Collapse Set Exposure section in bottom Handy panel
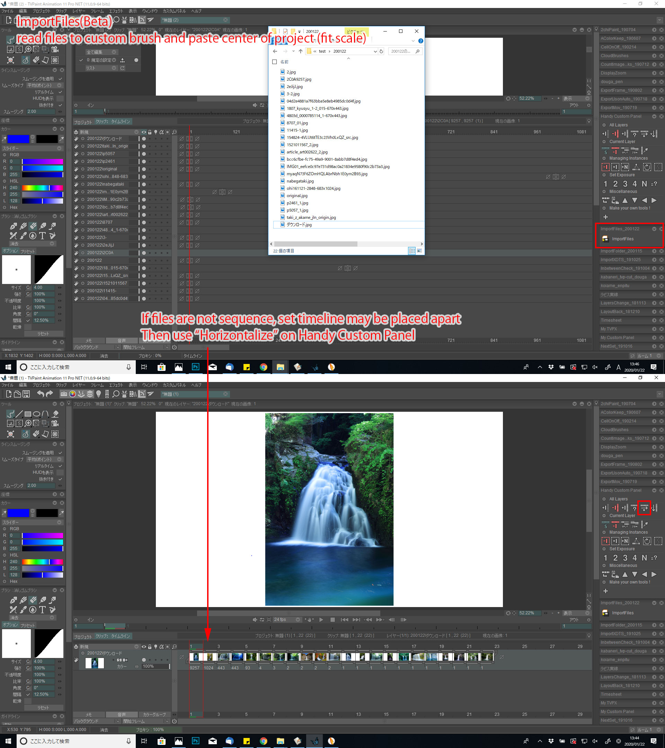Viewport: 665px width, 748px height. click(604, 549)
